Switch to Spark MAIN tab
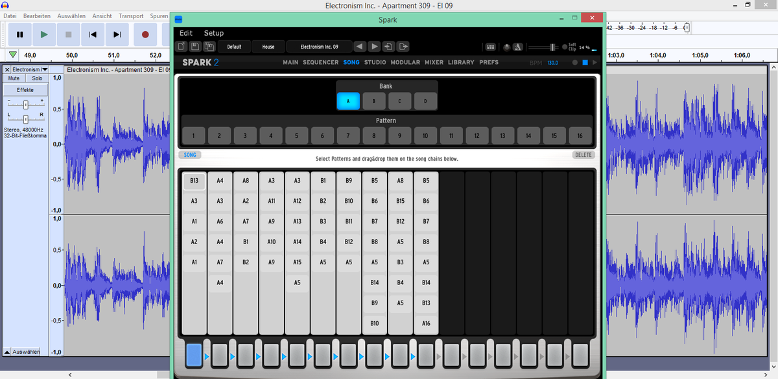The image size is (778, 379). tap(290, 63)
